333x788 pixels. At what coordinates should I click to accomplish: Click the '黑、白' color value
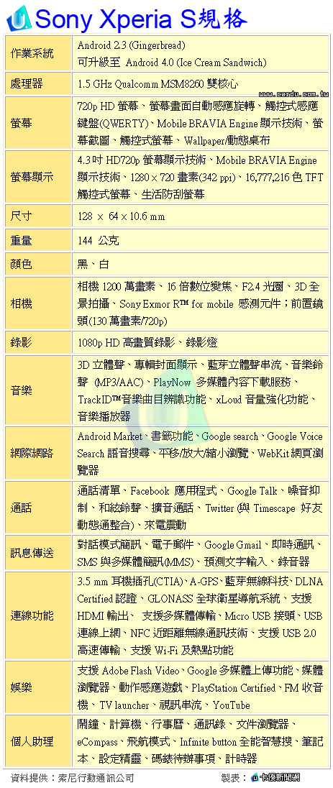pos(93,265)
